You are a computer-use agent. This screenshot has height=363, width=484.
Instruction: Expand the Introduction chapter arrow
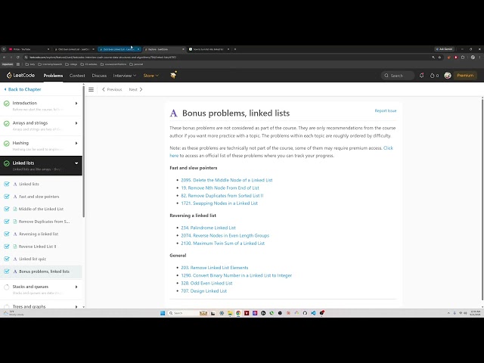click(x=76, y=104)
